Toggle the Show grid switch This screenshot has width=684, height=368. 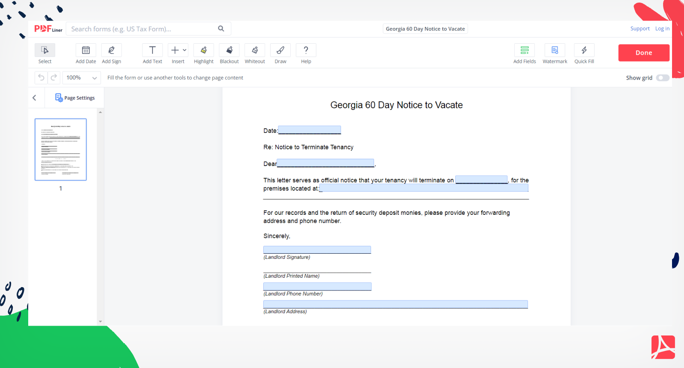coord(663,78)
